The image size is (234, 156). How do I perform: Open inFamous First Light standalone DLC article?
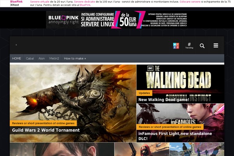pos(175,136)
